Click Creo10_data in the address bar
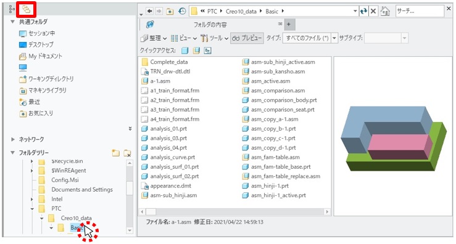This screenshot has width=456, height=244. (x=241, y=12)
